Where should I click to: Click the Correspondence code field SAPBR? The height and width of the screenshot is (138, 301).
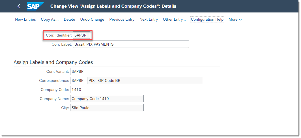point(79,80)
